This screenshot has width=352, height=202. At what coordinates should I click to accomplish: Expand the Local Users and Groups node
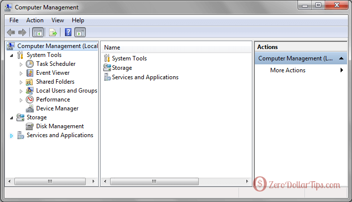point(21,91)
